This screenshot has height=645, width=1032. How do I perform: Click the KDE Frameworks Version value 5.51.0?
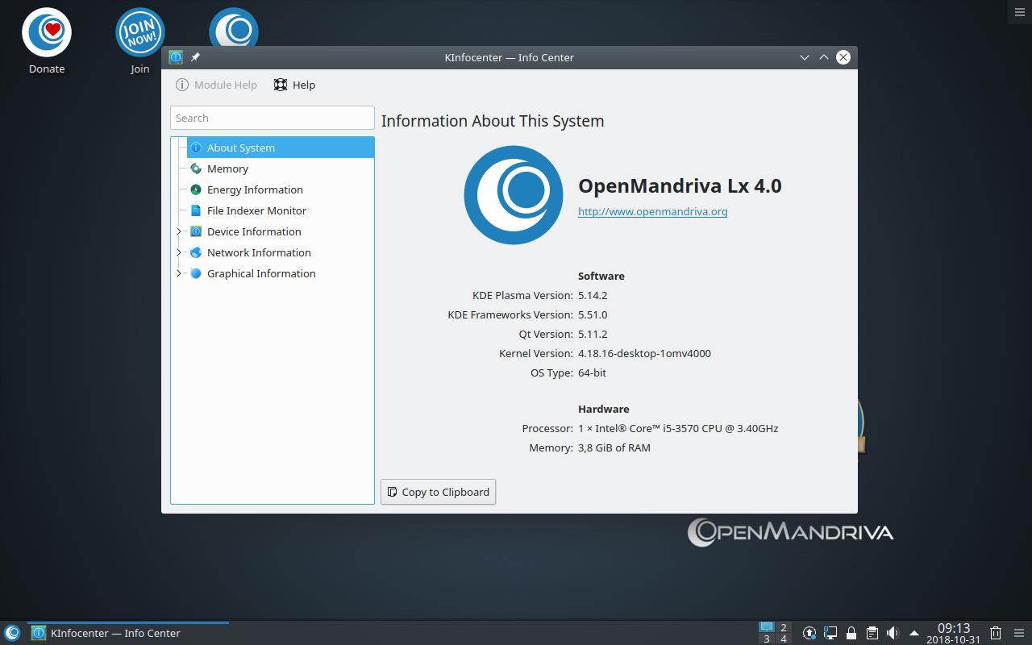pyautogui.click(x=593, y=314)
